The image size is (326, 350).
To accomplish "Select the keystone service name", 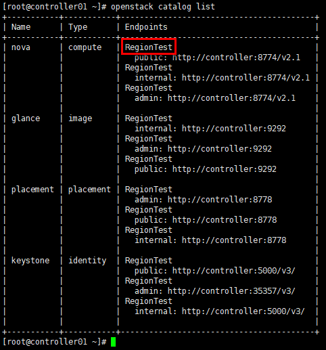I will (x=30, y=261).
